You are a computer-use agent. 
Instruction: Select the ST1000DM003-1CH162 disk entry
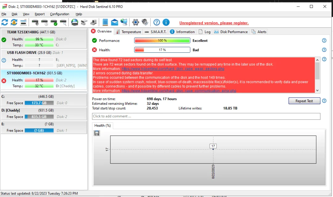click(x=44, y=80)
